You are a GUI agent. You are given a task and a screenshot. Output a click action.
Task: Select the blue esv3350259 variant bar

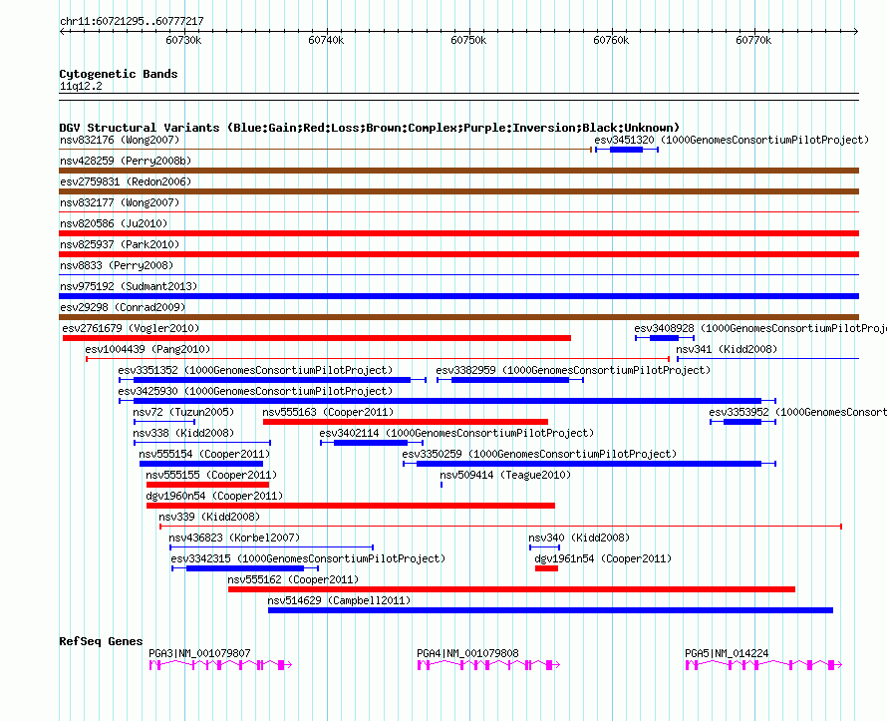(589, 464)
